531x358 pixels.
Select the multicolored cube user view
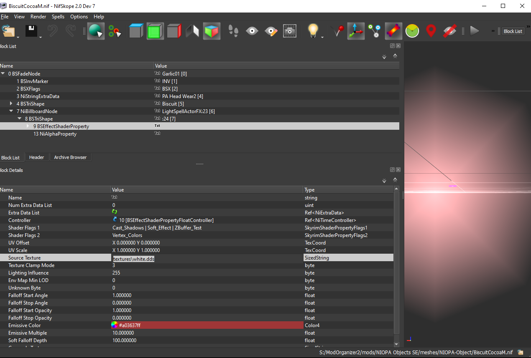[x=212, y=31]
